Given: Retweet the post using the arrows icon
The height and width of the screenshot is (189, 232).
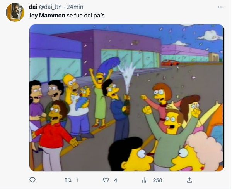Looking at the screenshot, I should pyautogui.click(x=68, y=180).
